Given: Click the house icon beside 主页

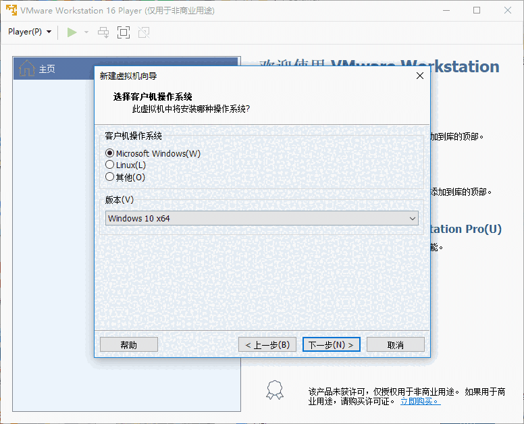Looking at the screenshot, I should [x=27, y=68].
